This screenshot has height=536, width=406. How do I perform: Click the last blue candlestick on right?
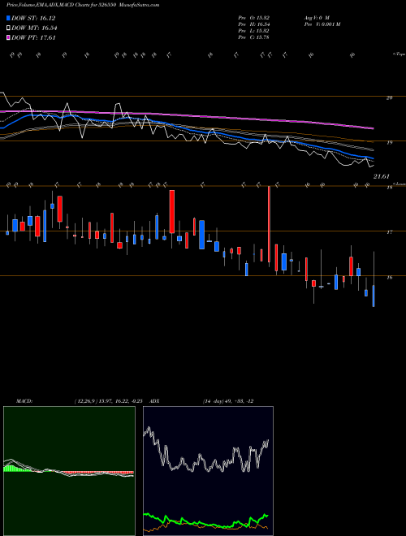[374, 296]
